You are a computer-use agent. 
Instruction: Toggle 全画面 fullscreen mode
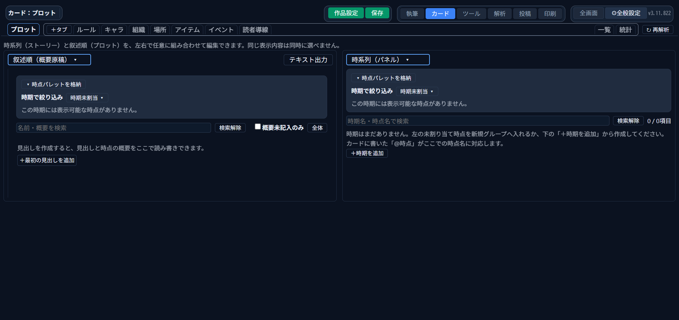coord(589,13)
